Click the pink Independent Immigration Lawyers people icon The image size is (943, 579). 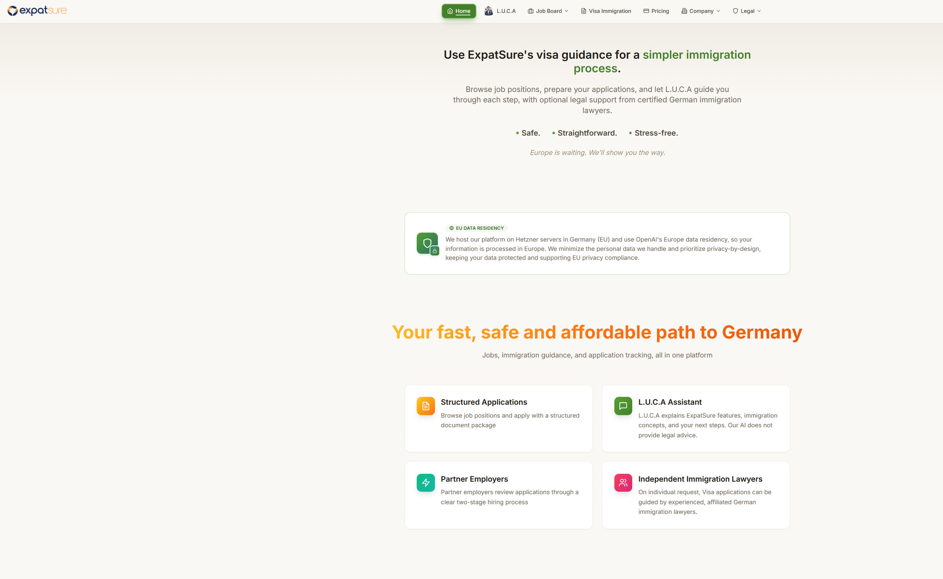click(x=623, y=482)
